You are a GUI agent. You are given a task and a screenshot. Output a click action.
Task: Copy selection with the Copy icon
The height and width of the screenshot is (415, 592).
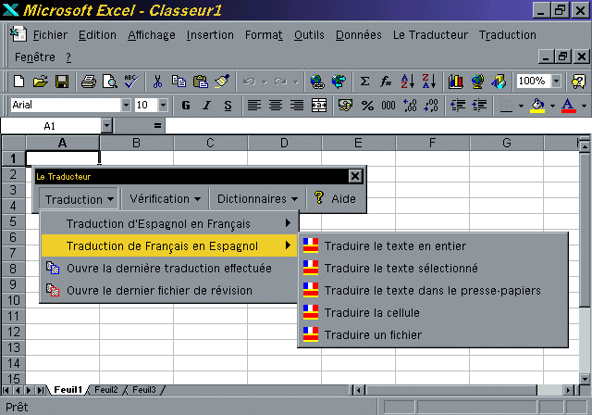[x=179, y=82]
